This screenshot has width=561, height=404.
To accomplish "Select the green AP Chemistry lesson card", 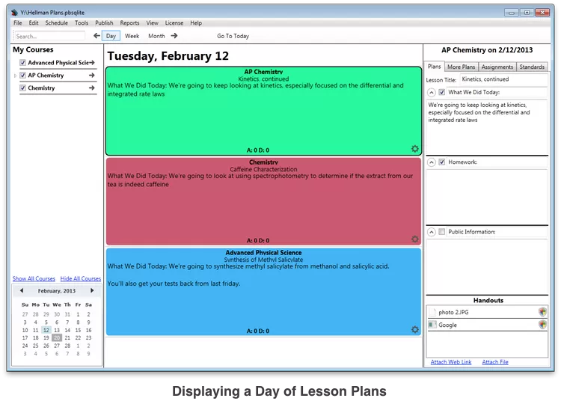I will click(264, 111).
